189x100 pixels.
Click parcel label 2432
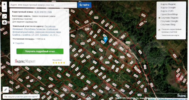(143, 15)
